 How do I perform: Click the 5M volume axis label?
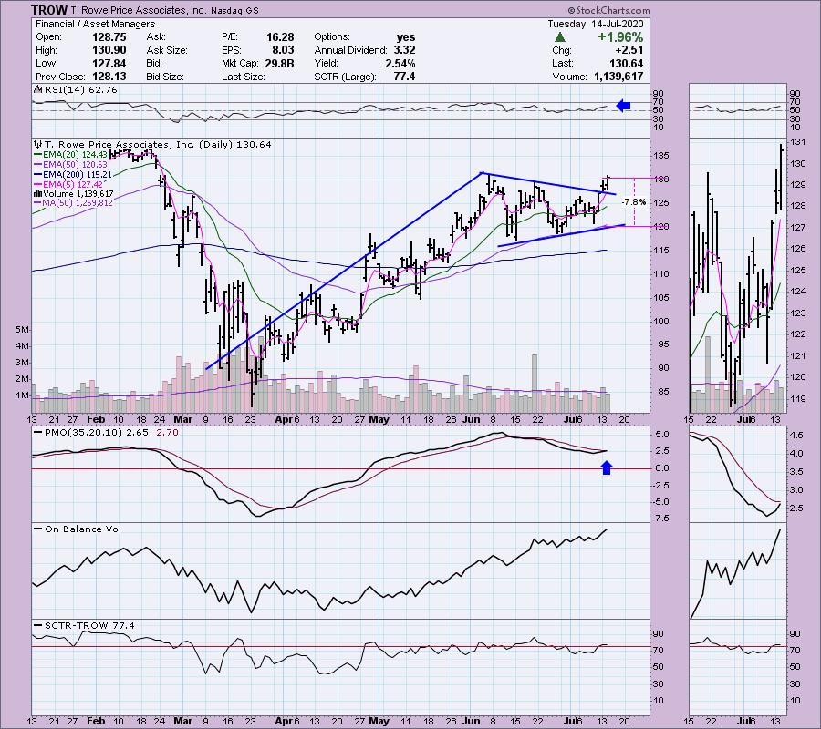22,330
